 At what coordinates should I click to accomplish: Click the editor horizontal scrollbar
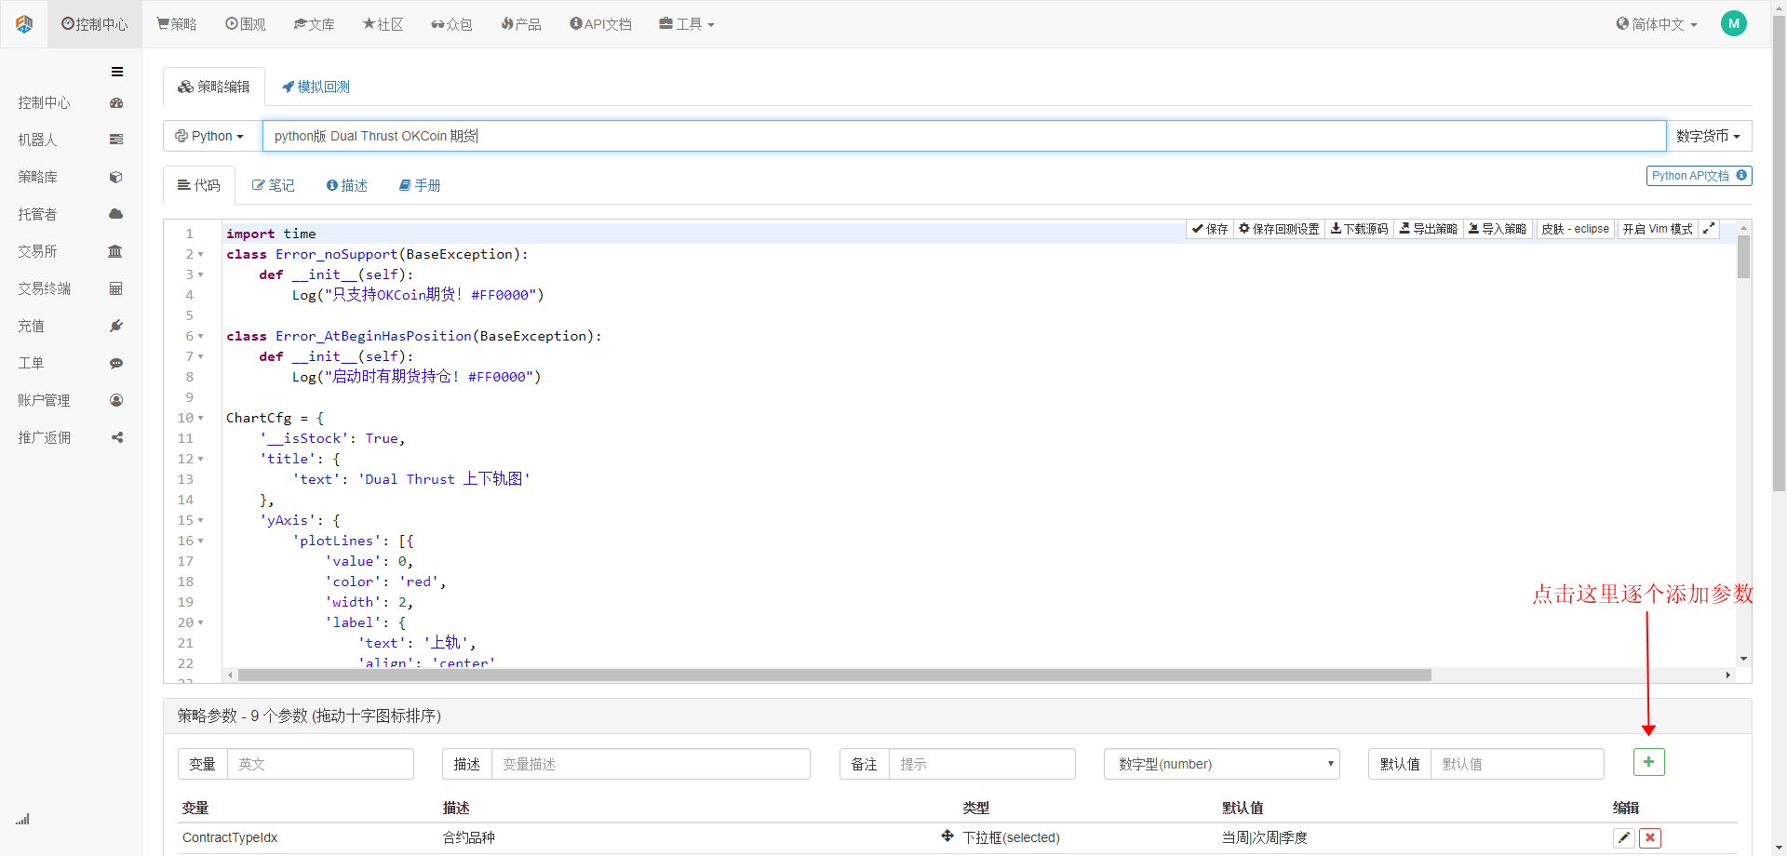(834, 675)
